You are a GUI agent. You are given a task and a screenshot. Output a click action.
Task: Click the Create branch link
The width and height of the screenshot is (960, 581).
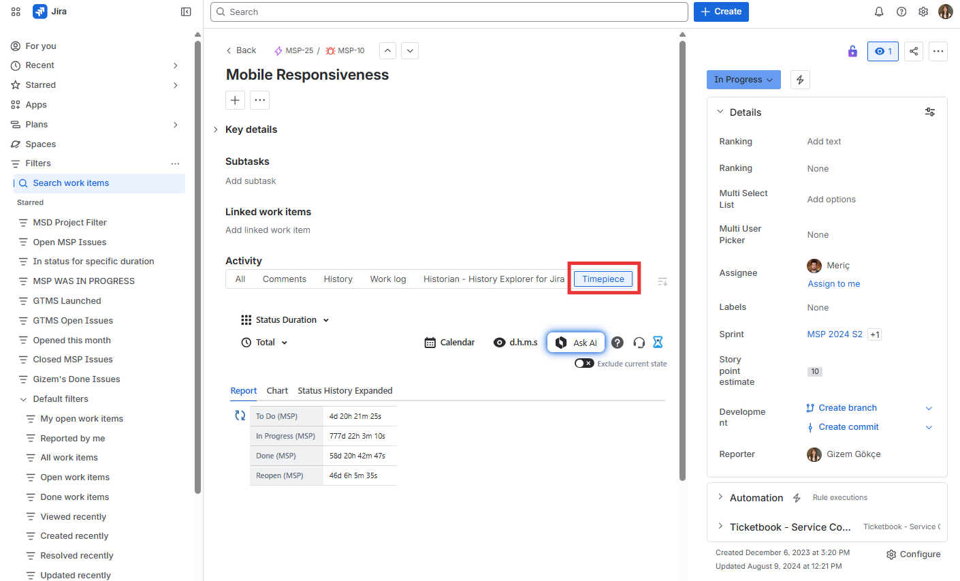tap(848, 408)
